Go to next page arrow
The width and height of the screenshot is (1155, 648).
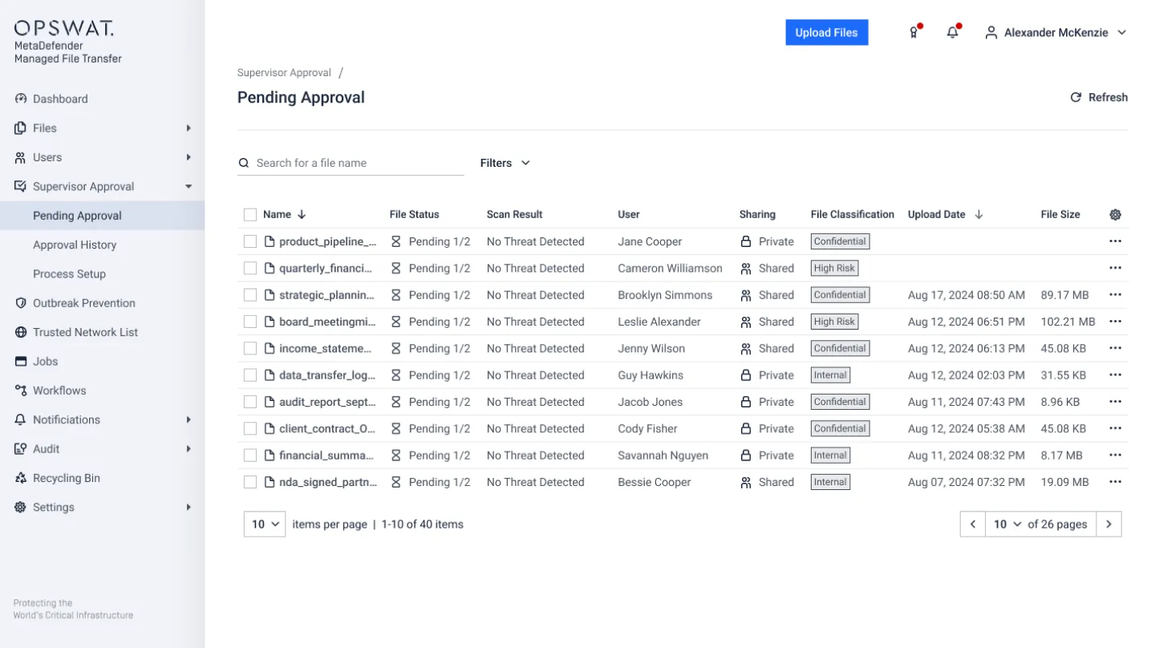[1108, 524]
